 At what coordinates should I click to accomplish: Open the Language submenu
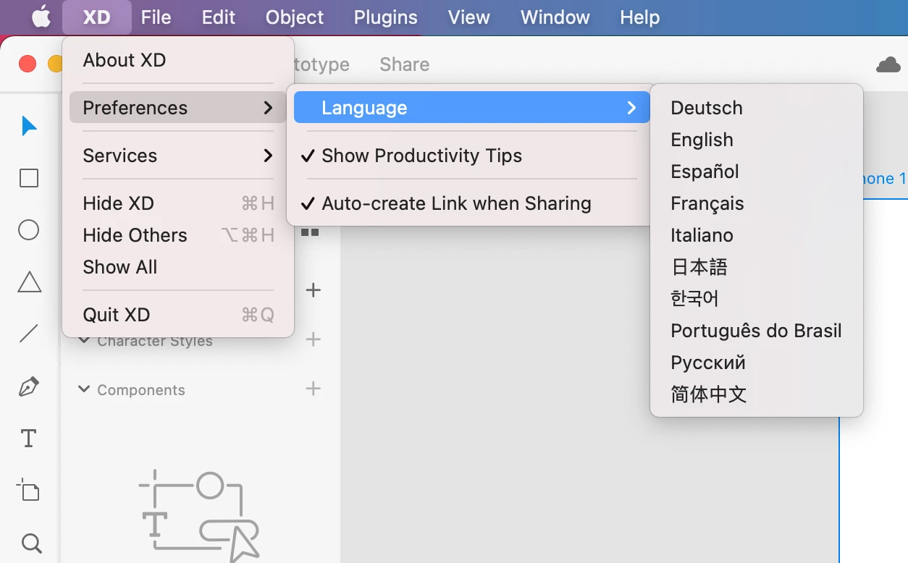click(471, 108)
